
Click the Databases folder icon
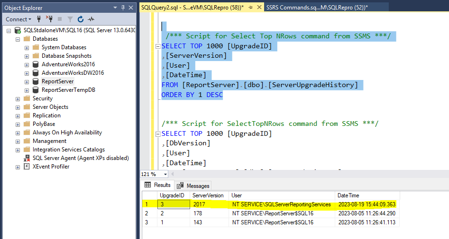tap(27, 39)
